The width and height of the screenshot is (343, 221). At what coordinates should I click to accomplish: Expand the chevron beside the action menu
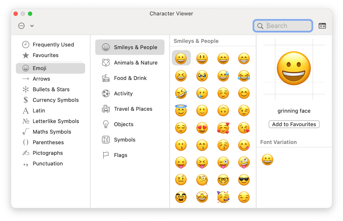[x=32, y=26]
